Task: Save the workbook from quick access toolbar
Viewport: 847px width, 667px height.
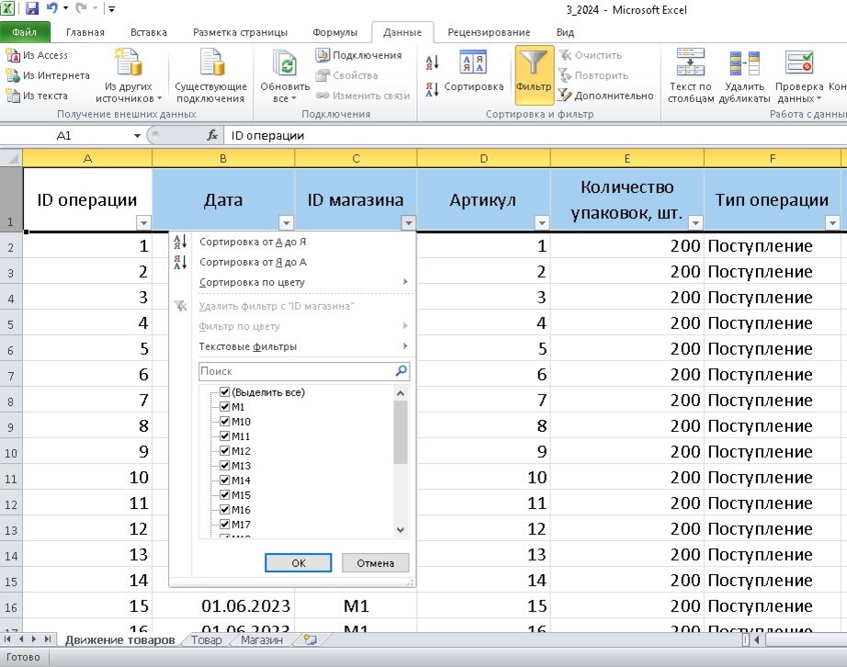Action: (x=31, y=8)
